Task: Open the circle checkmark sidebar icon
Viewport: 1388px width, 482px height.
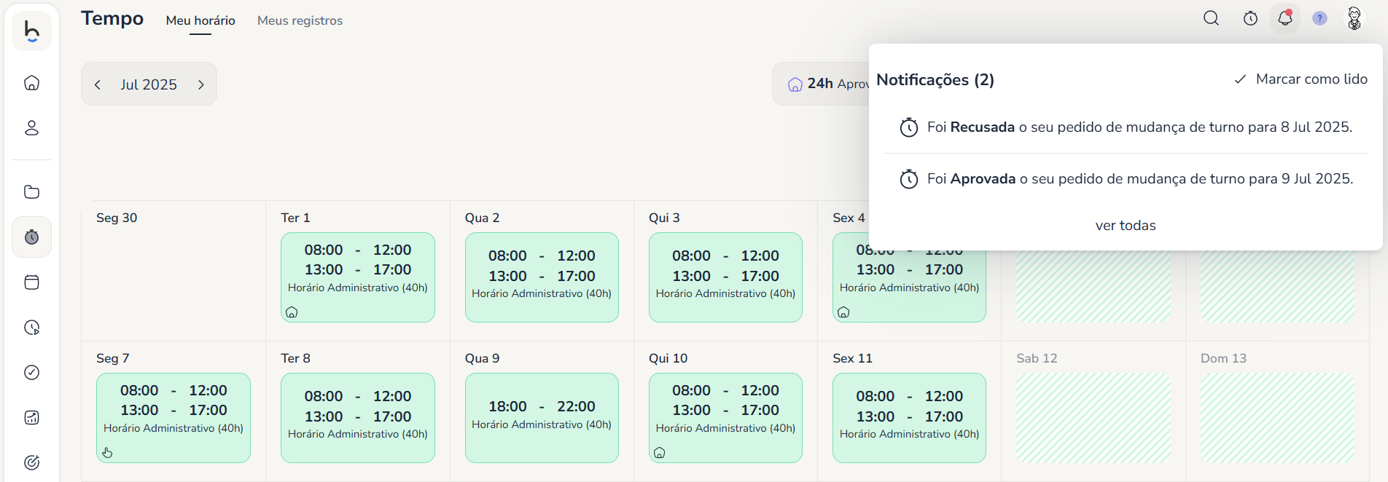Action: tap(31, 373)
